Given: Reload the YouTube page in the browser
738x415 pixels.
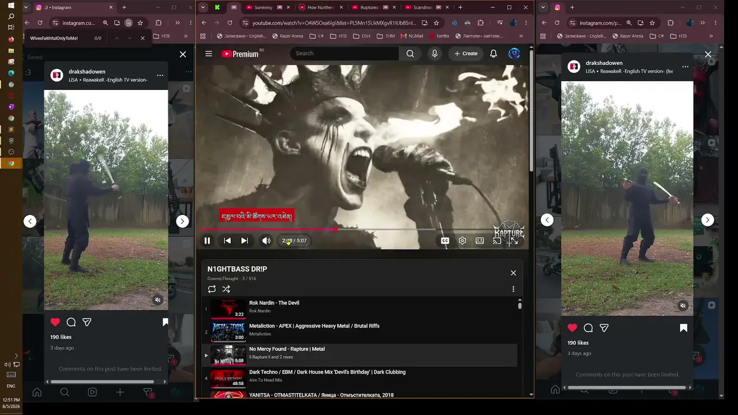Looking at the screenshot, I should pyautogui.click(x=229, y=23).
